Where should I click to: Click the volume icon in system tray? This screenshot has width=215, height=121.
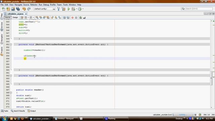[x=203, y=119]
